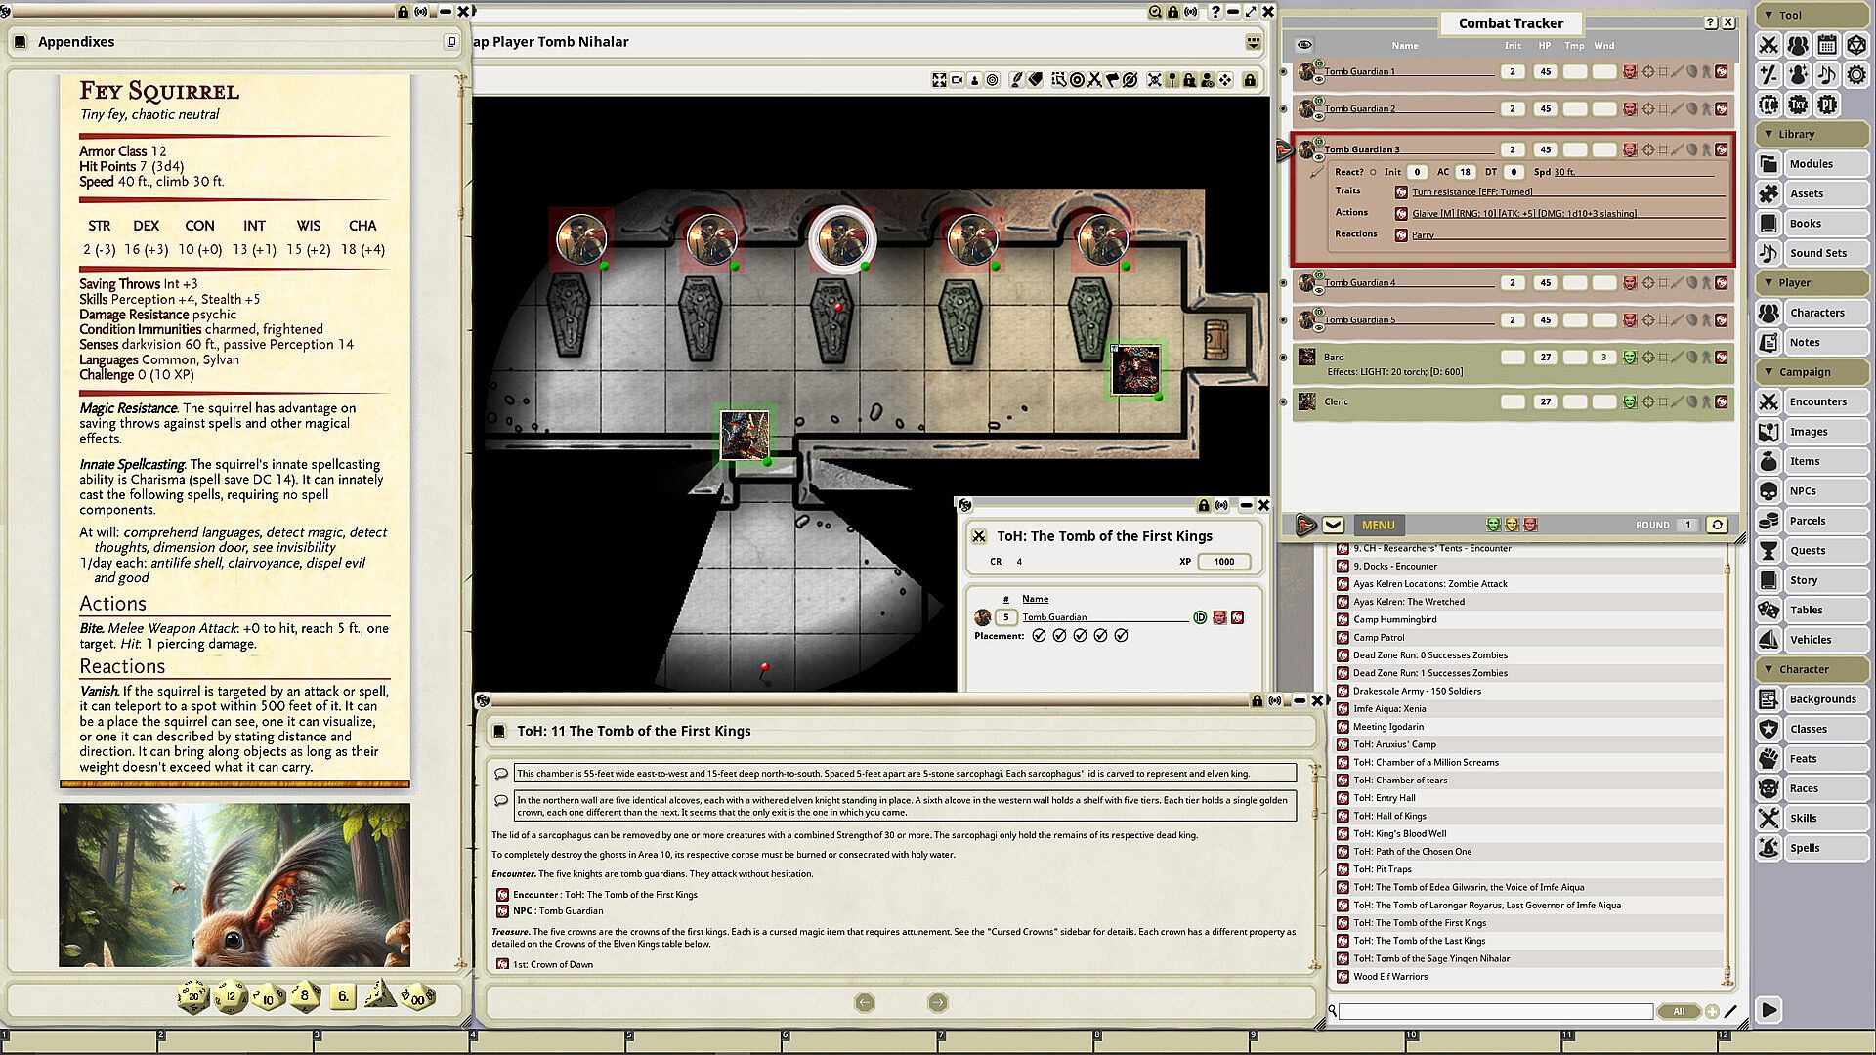
Task: Toggle first placement checkmark for Tomb Guardian
Action: [x=1039, y=636]
